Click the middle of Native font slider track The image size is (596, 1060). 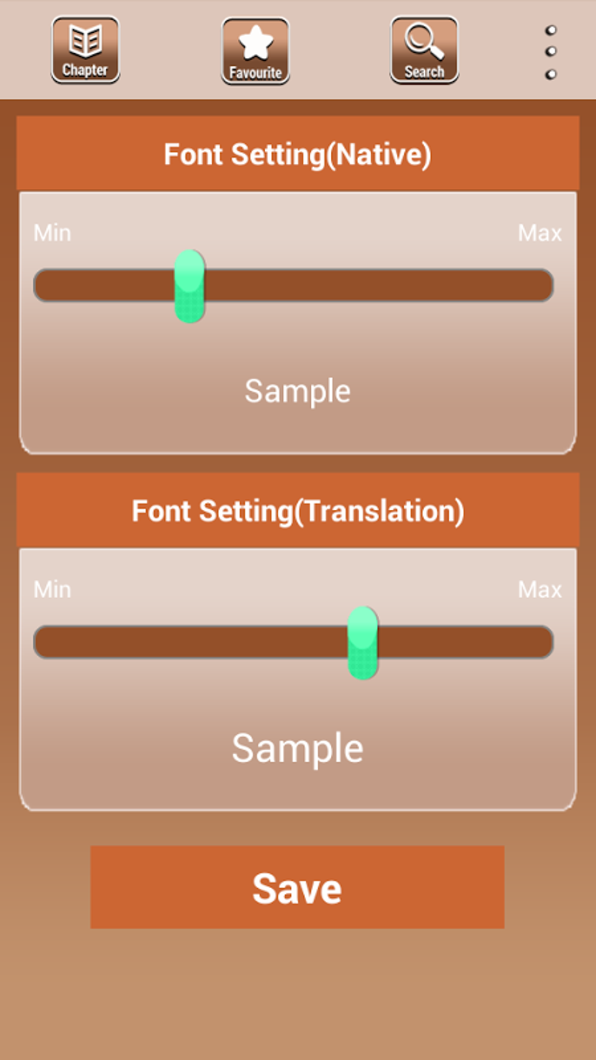(293, 285)
